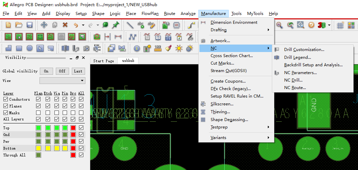
Task: Click the Undo arrow icon
Action: click(x=76, y=25)
